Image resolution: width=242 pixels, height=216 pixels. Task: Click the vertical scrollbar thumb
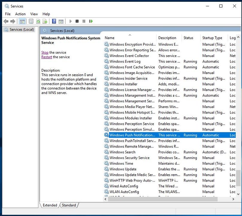pyautogui.click(x=238, y=178)
